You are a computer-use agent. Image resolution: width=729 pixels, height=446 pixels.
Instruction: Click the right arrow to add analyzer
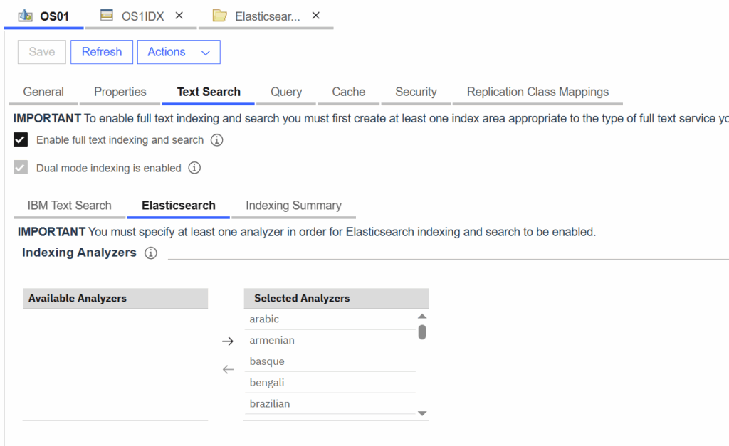pos(228,341)
